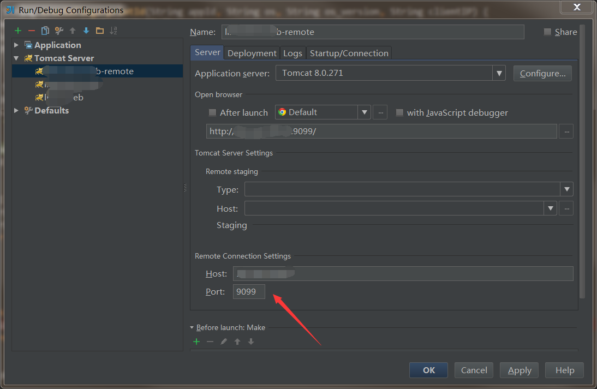Switch to the Startup/Connection tab
This screenshot has width=597, height=389.
[349, 53]
